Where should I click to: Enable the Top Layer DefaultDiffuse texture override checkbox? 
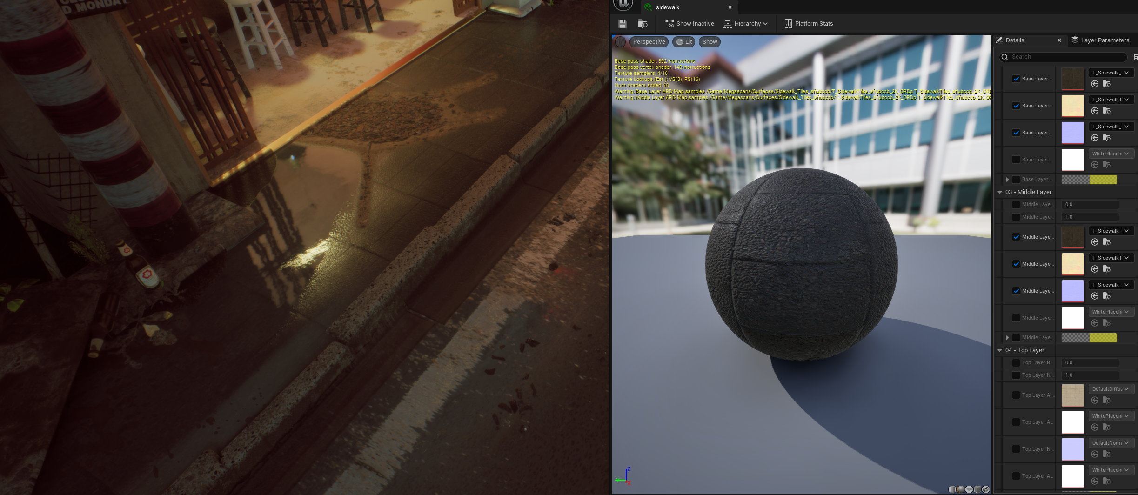click(x=1016, y=395)
